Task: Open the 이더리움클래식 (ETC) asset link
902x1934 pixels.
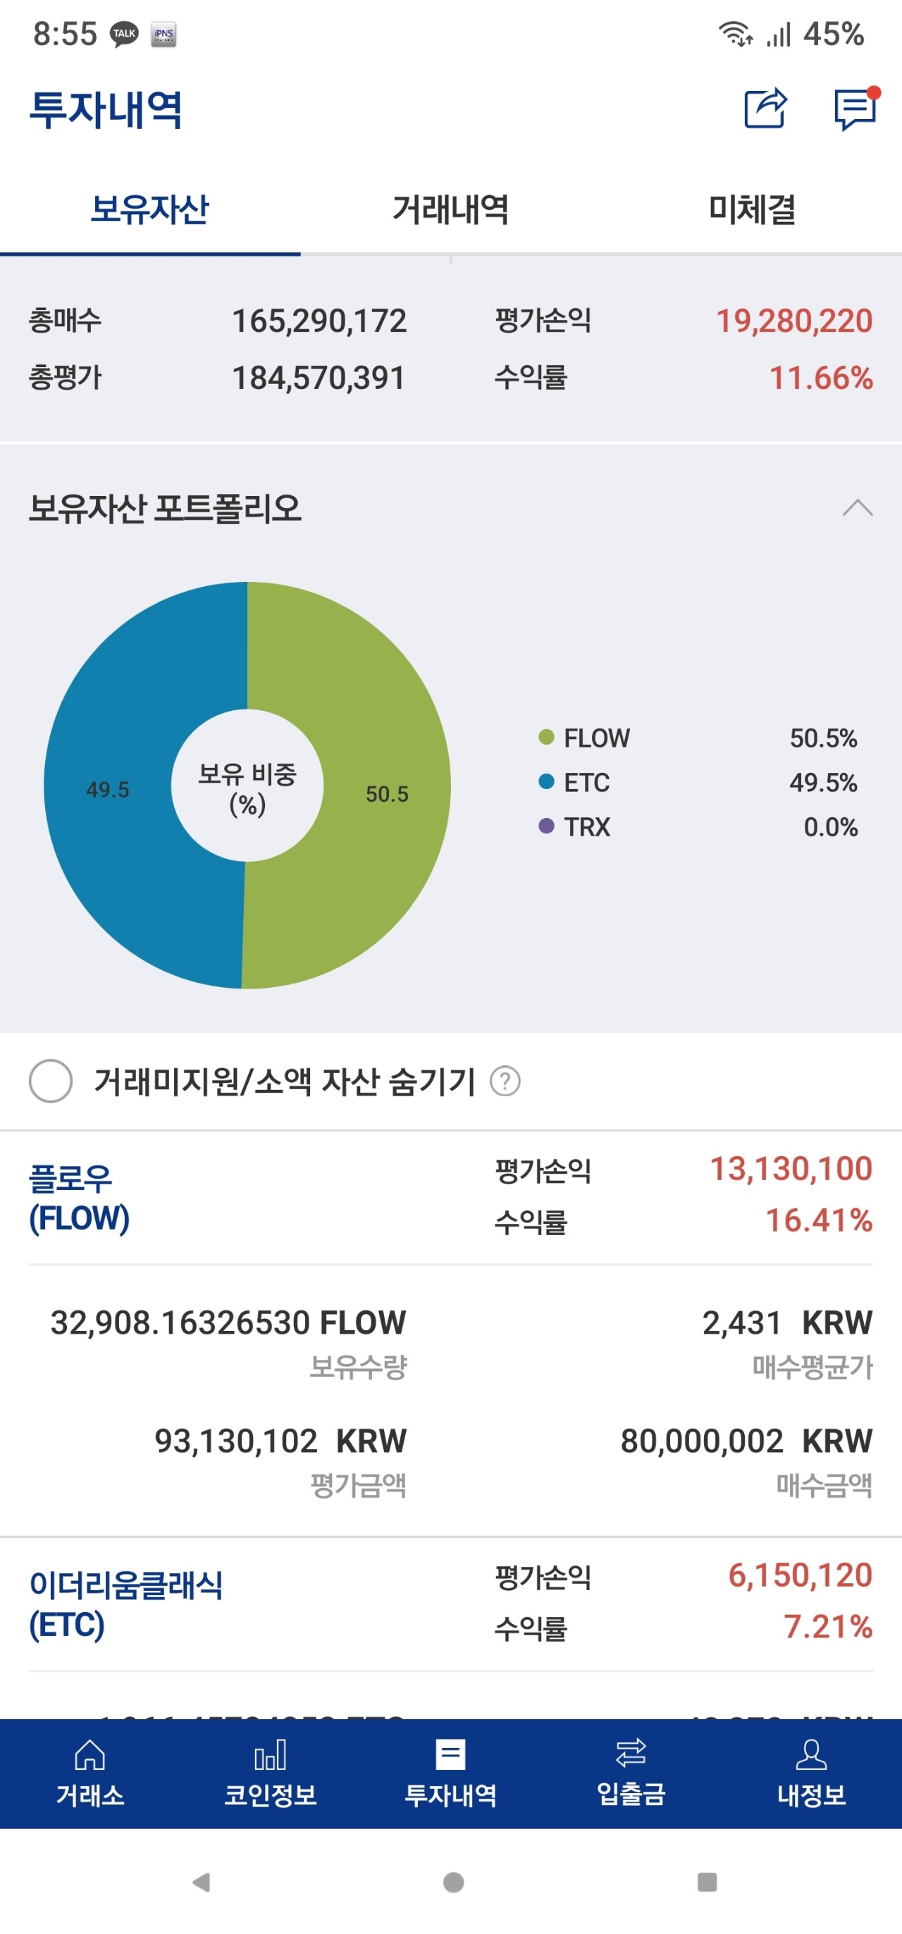Action: (x=125, y=1604)
